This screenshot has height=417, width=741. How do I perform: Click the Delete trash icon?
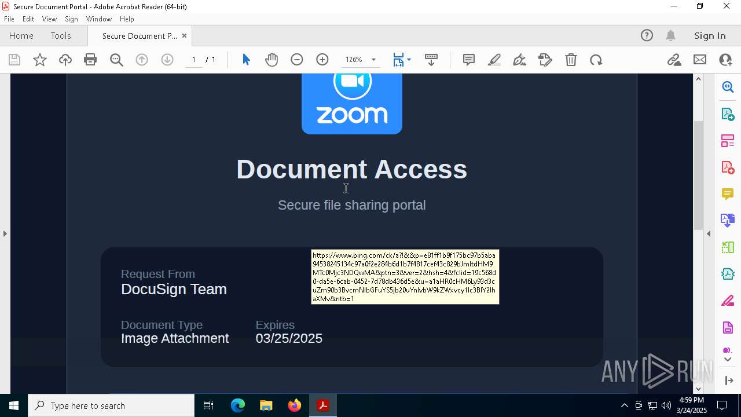tap(571, 60)
